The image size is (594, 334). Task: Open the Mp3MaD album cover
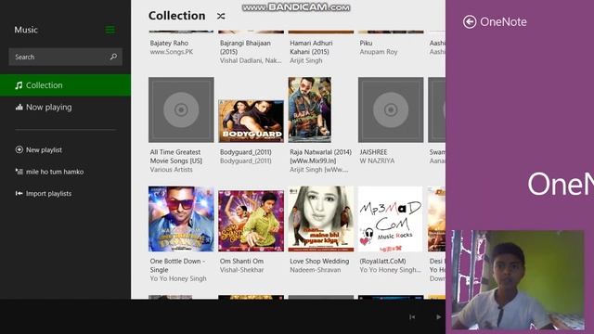pos(391,219)
